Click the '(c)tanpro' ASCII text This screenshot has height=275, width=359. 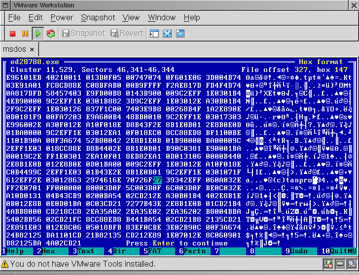pos(292,180)
